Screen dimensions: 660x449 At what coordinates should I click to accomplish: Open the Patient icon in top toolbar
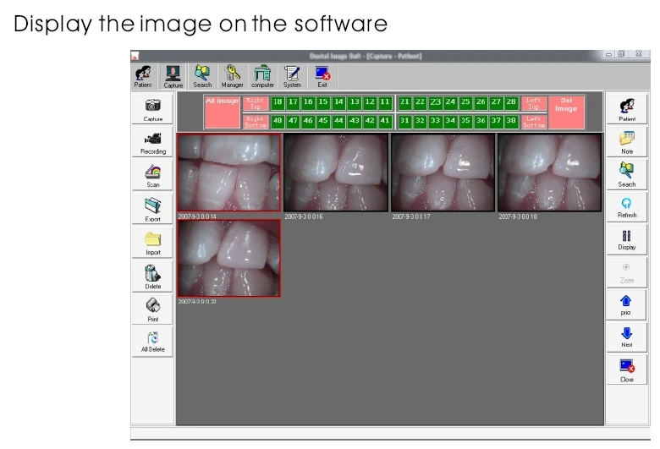(x=143, y=76)
